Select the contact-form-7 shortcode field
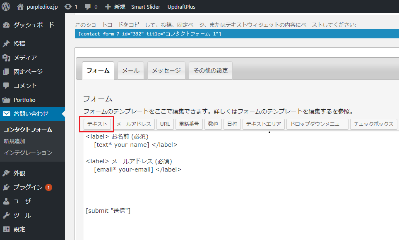The image size is (399, 240). tap(237, 34)
